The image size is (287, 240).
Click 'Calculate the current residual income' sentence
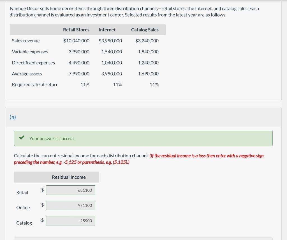click(x=81, y=156)
